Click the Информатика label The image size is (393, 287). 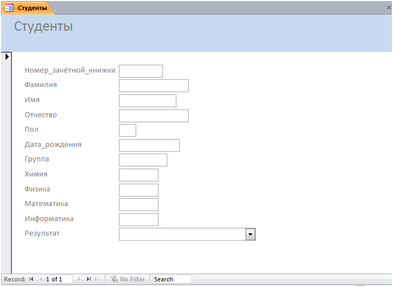point(49,219)
